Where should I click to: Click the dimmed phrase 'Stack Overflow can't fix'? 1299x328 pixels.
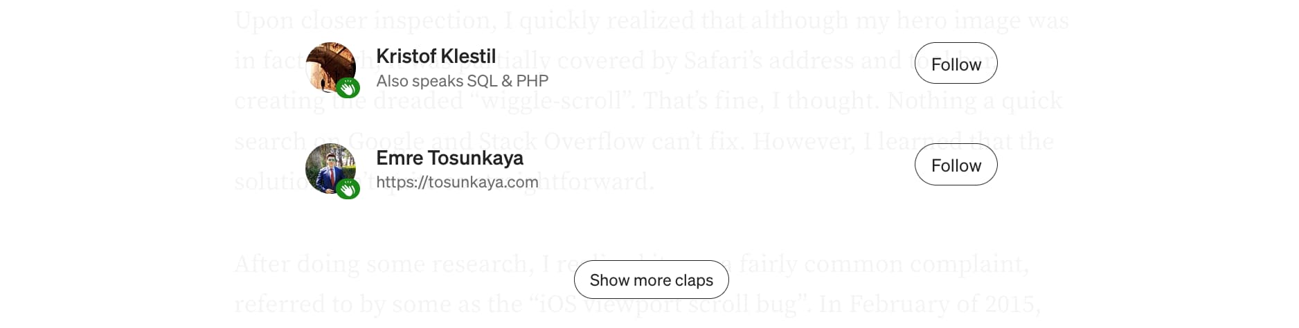[x=612, y=141]
